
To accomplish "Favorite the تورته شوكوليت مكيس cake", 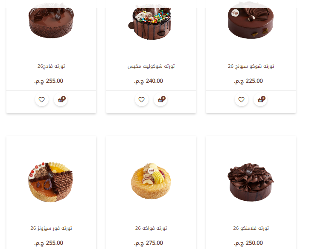I will [141, 99].
